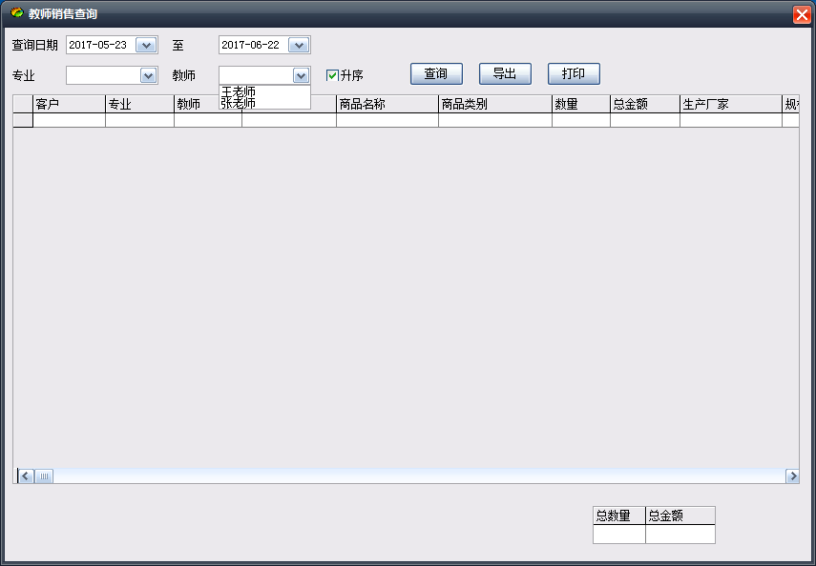
Task: Click the 商品类别 column header
Action: tap(495, 104)
